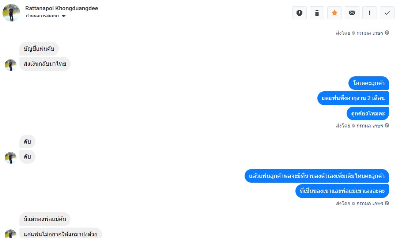Click the large profile photo in header
The width and height of the screenshot is (400, 240).
(x=11, y=13)
